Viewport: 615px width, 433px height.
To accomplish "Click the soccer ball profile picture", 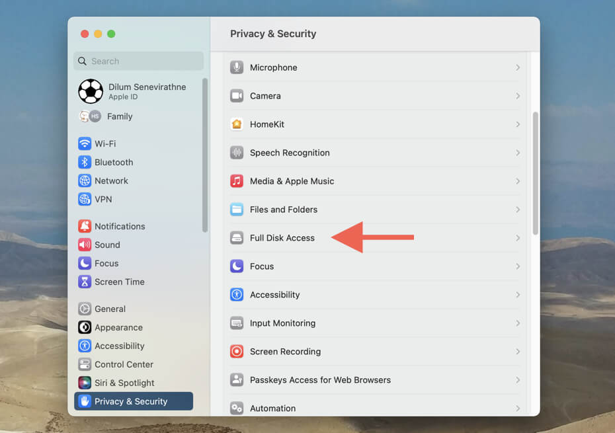I will 91,91.
